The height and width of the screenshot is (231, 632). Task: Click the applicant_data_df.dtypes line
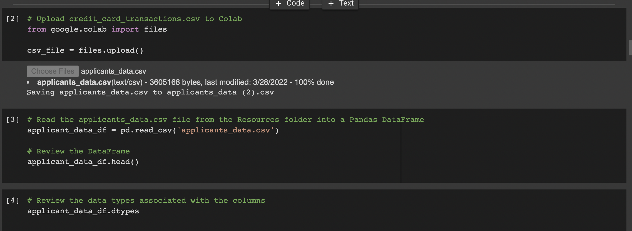pyautogui.click(x=83, y=211)
